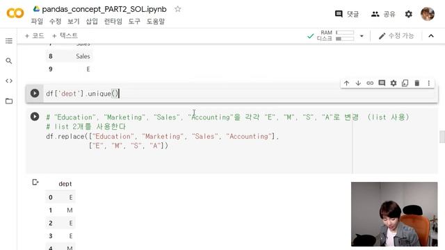Image resolution: width=445 pixels, height=250 pixels.
Task: Click into the df['dept'].unique() code field
Action: [240, 94]
